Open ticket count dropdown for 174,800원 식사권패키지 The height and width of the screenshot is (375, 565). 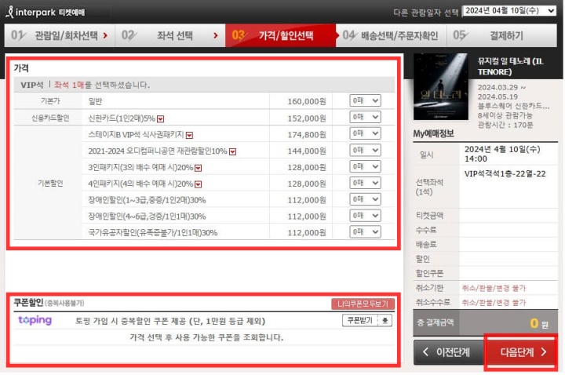point(365,133)
